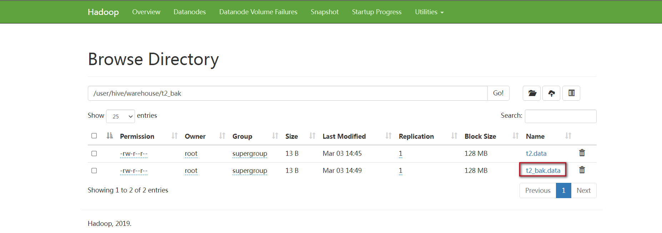Click the create directory folder icon
The image size is (662, 233).
532,93
